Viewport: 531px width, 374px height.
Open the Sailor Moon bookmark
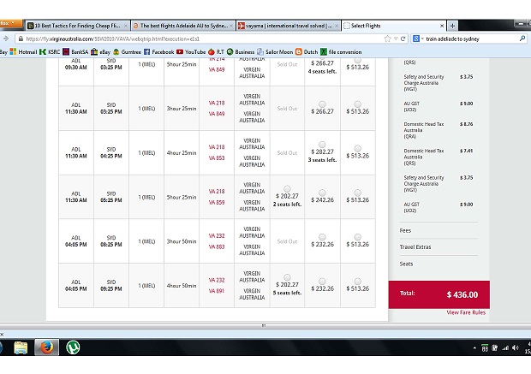click(275, 52)
